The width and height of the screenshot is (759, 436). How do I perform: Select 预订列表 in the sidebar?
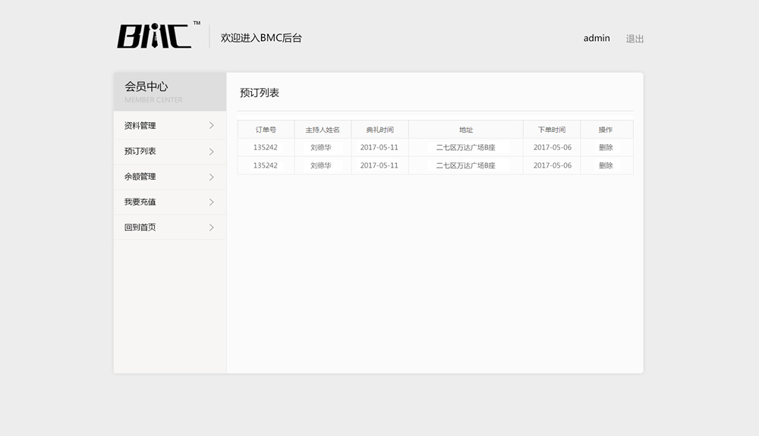coord(140,152)
